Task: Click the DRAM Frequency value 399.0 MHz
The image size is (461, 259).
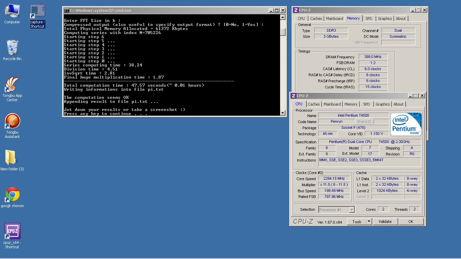Action: pos(373,57)
